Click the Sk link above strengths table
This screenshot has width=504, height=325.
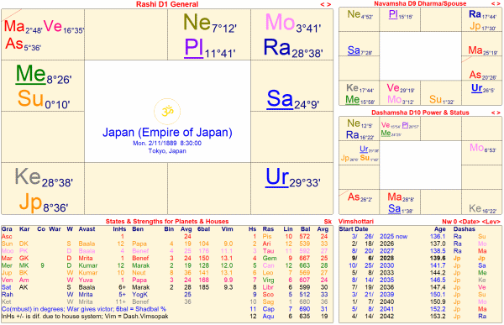tap(328, 222)
